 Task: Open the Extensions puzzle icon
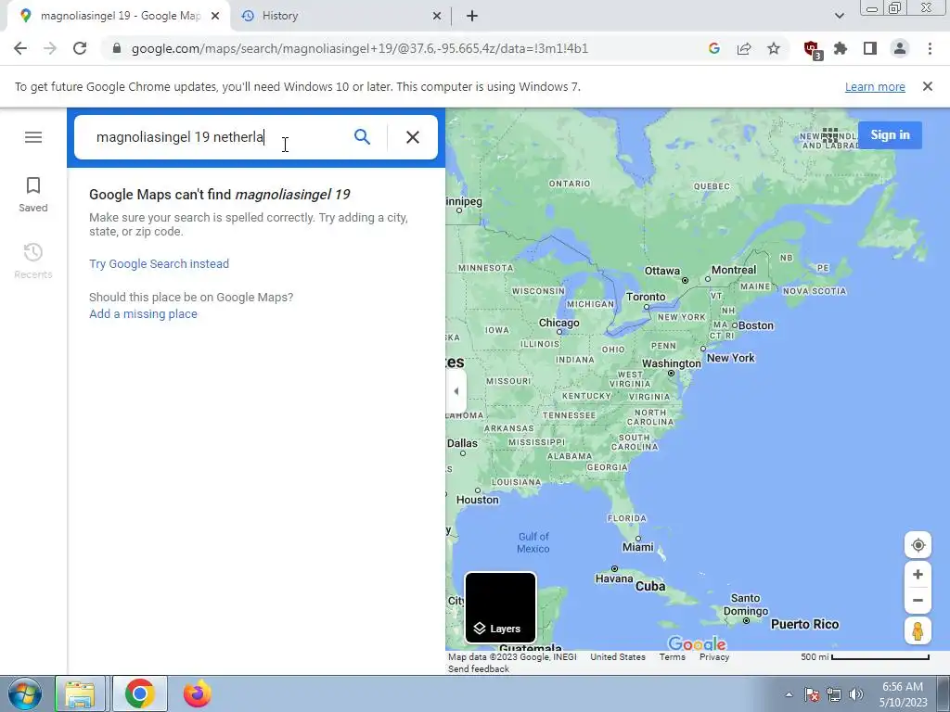tap(841, 48)
